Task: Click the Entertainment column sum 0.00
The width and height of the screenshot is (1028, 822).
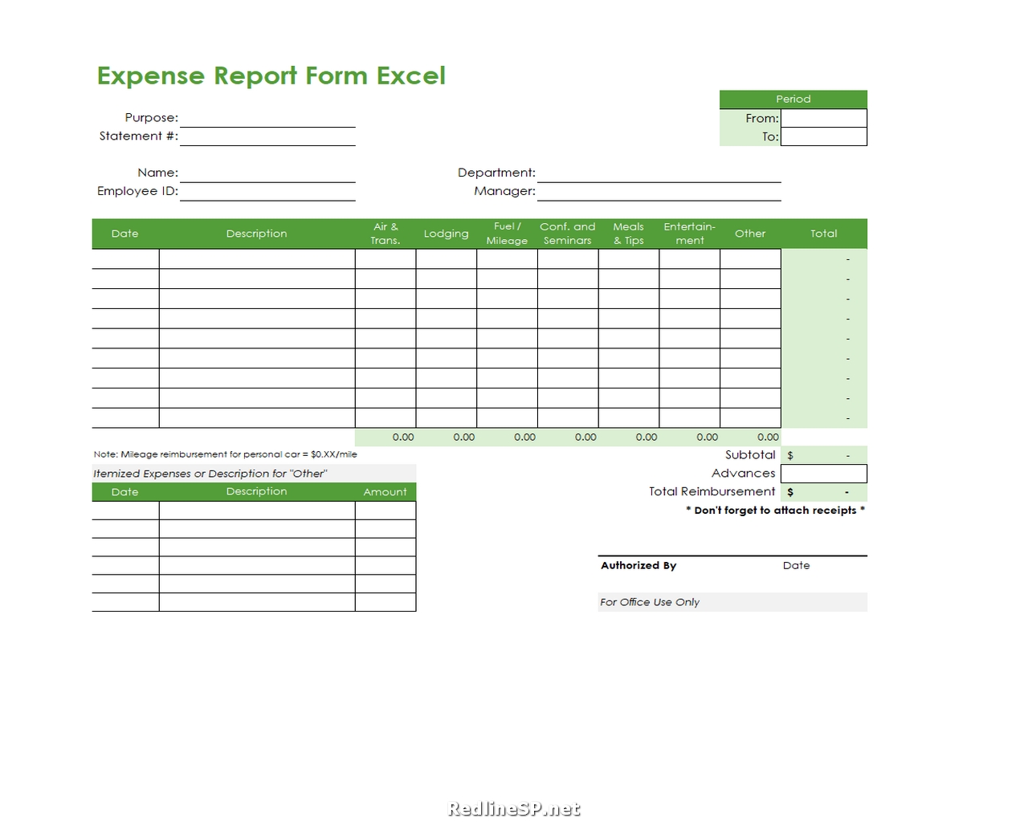Action: tap(690, 437)
